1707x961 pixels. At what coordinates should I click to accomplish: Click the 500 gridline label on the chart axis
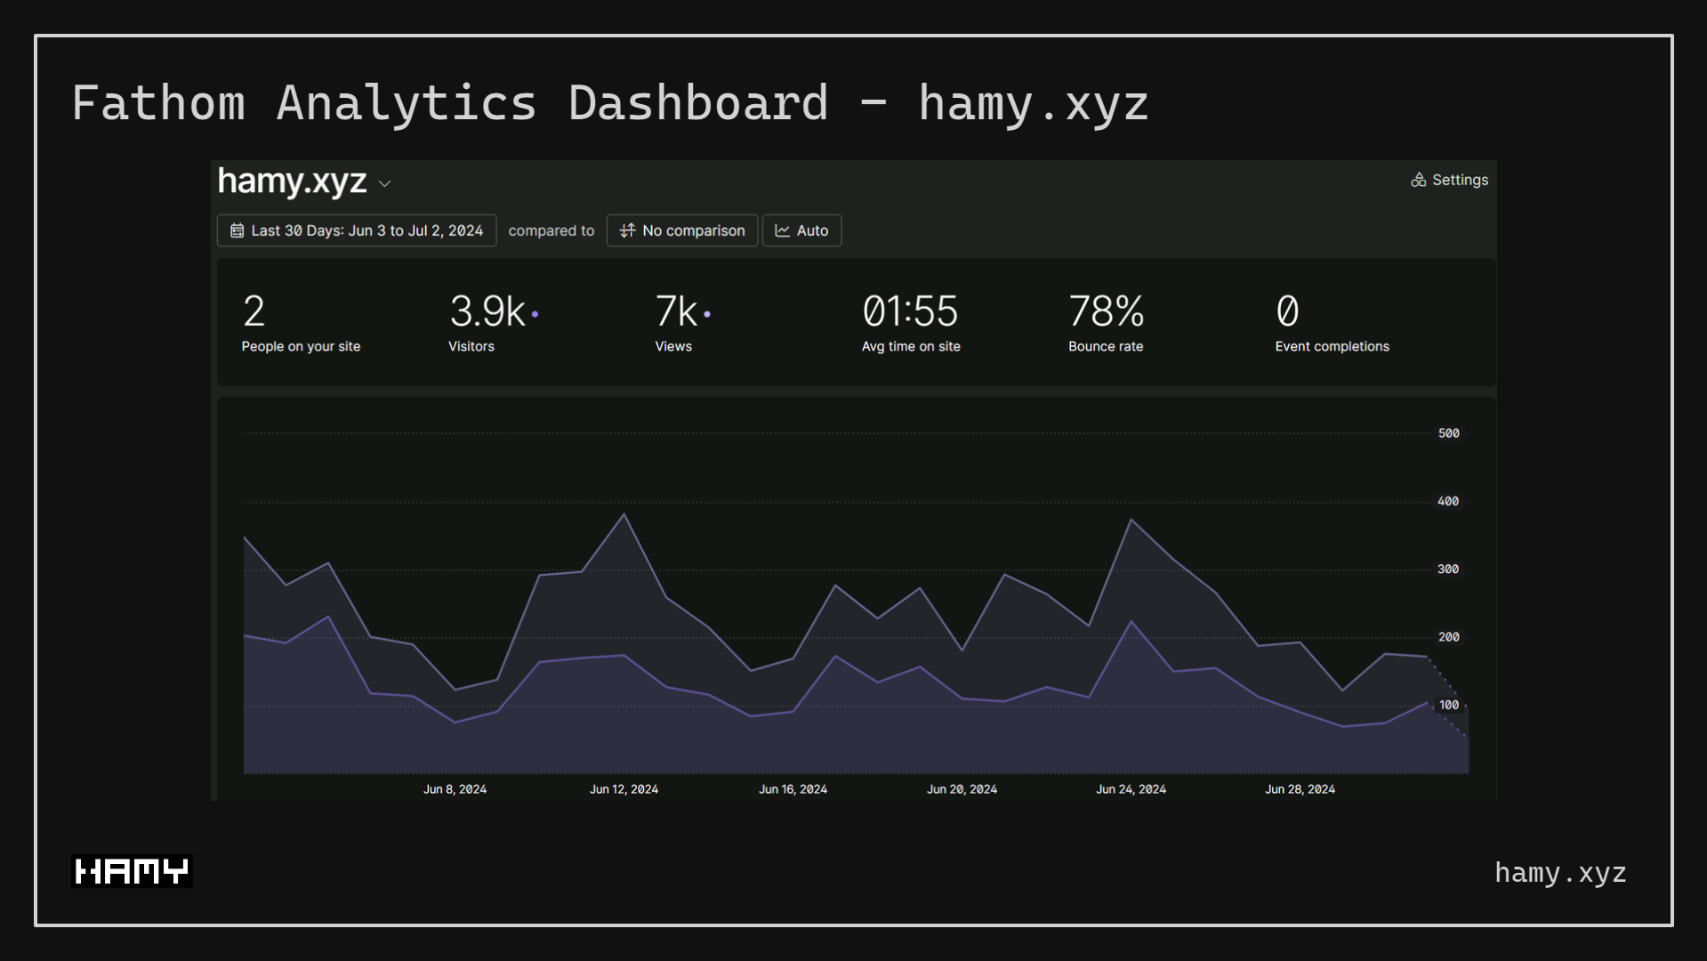pyautogui.click(x=1448, y=433)
